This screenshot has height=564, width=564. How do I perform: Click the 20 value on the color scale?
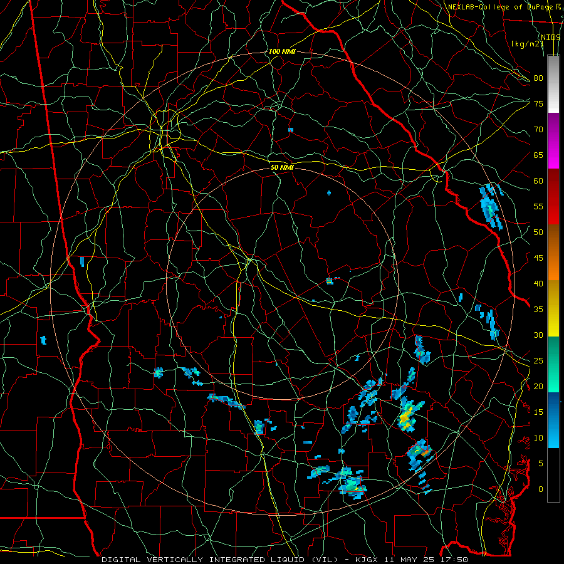(x=538, y=386)
